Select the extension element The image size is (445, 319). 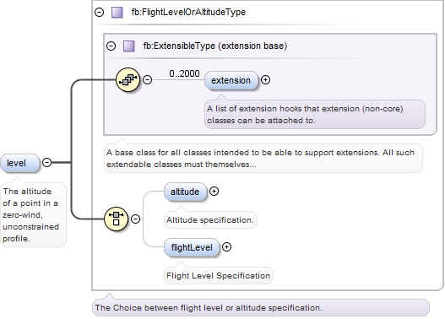click(231, 80)
